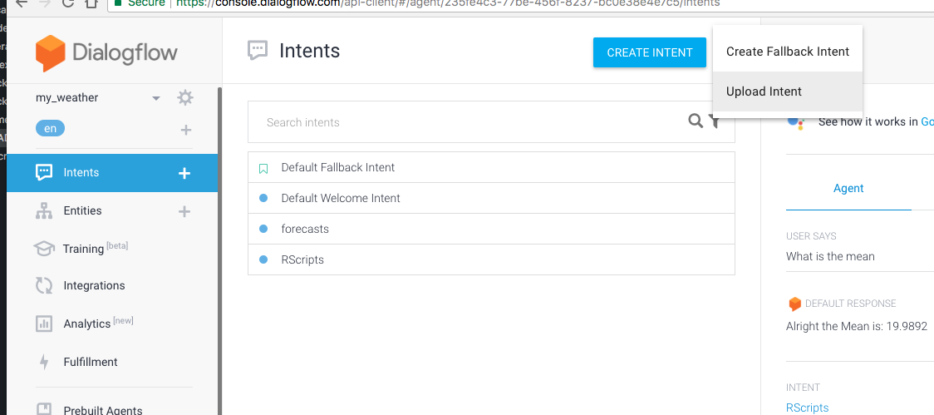Screen dimensions: 934x415
Task: Click the Integrations cycle icon
Action: 44,285
